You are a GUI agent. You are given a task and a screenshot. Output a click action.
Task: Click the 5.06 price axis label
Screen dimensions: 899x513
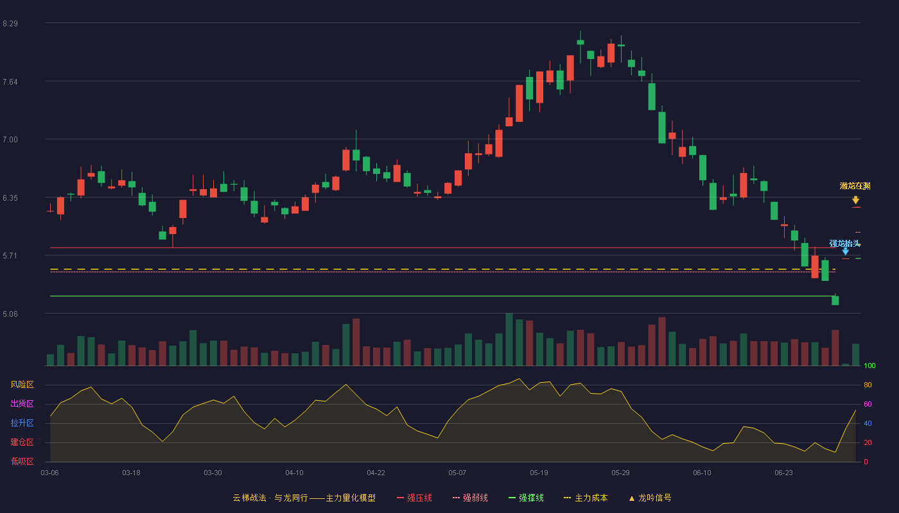10,314
